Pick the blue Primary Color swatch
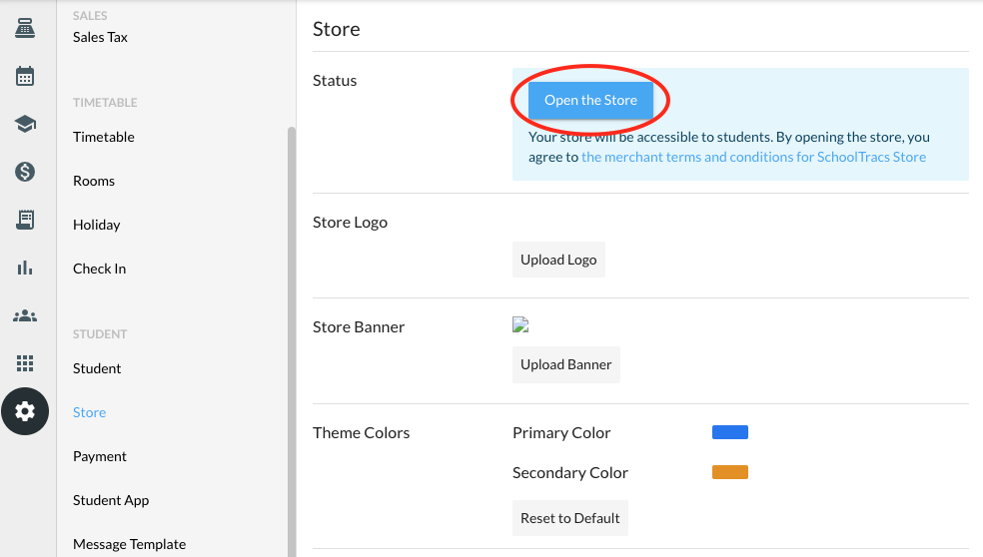The height and width of the screenshot is (557, 983). coord(729,432)
